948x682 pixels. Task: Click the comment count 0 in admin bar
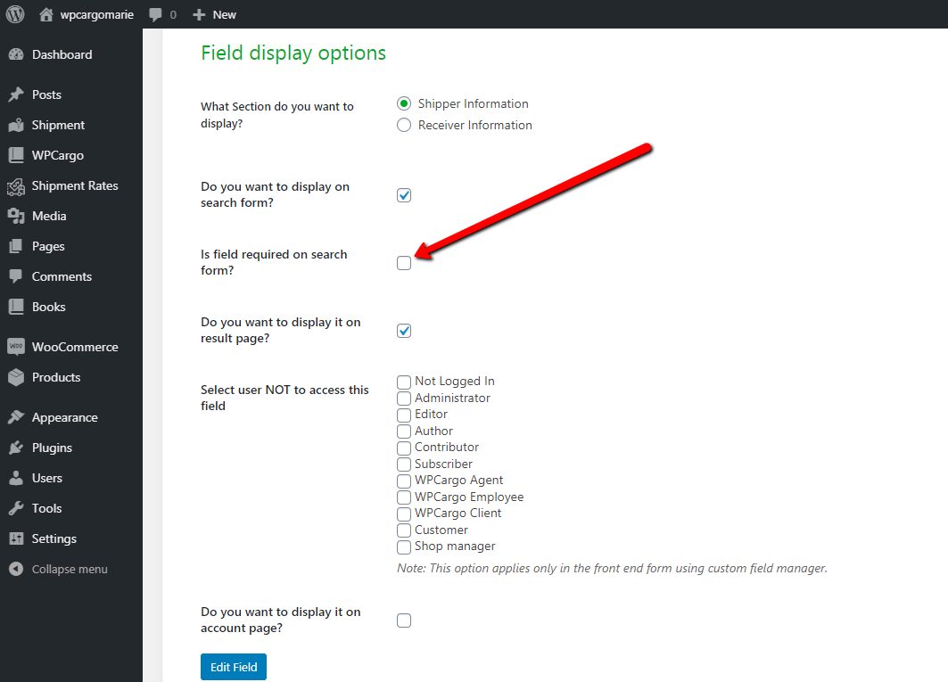[x=174, y=14]
